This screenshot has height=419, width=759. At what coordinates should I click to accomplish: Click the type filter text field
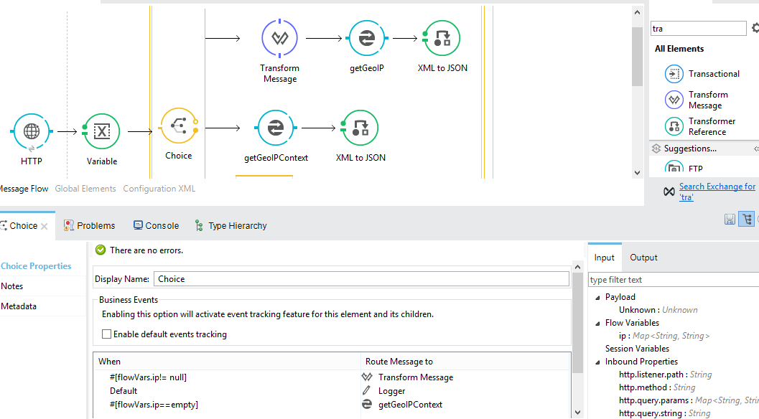(x=674, y=280)
